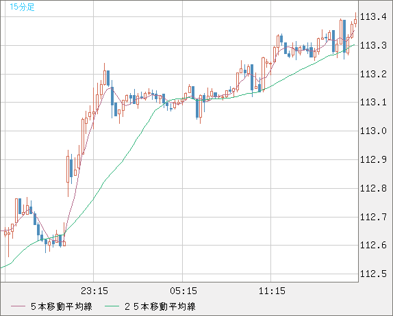Click the green line swatch for 25本移動平均線
The height and width of the screenshot is (316, 393).
pyautogui.click(x=112, y=306)
